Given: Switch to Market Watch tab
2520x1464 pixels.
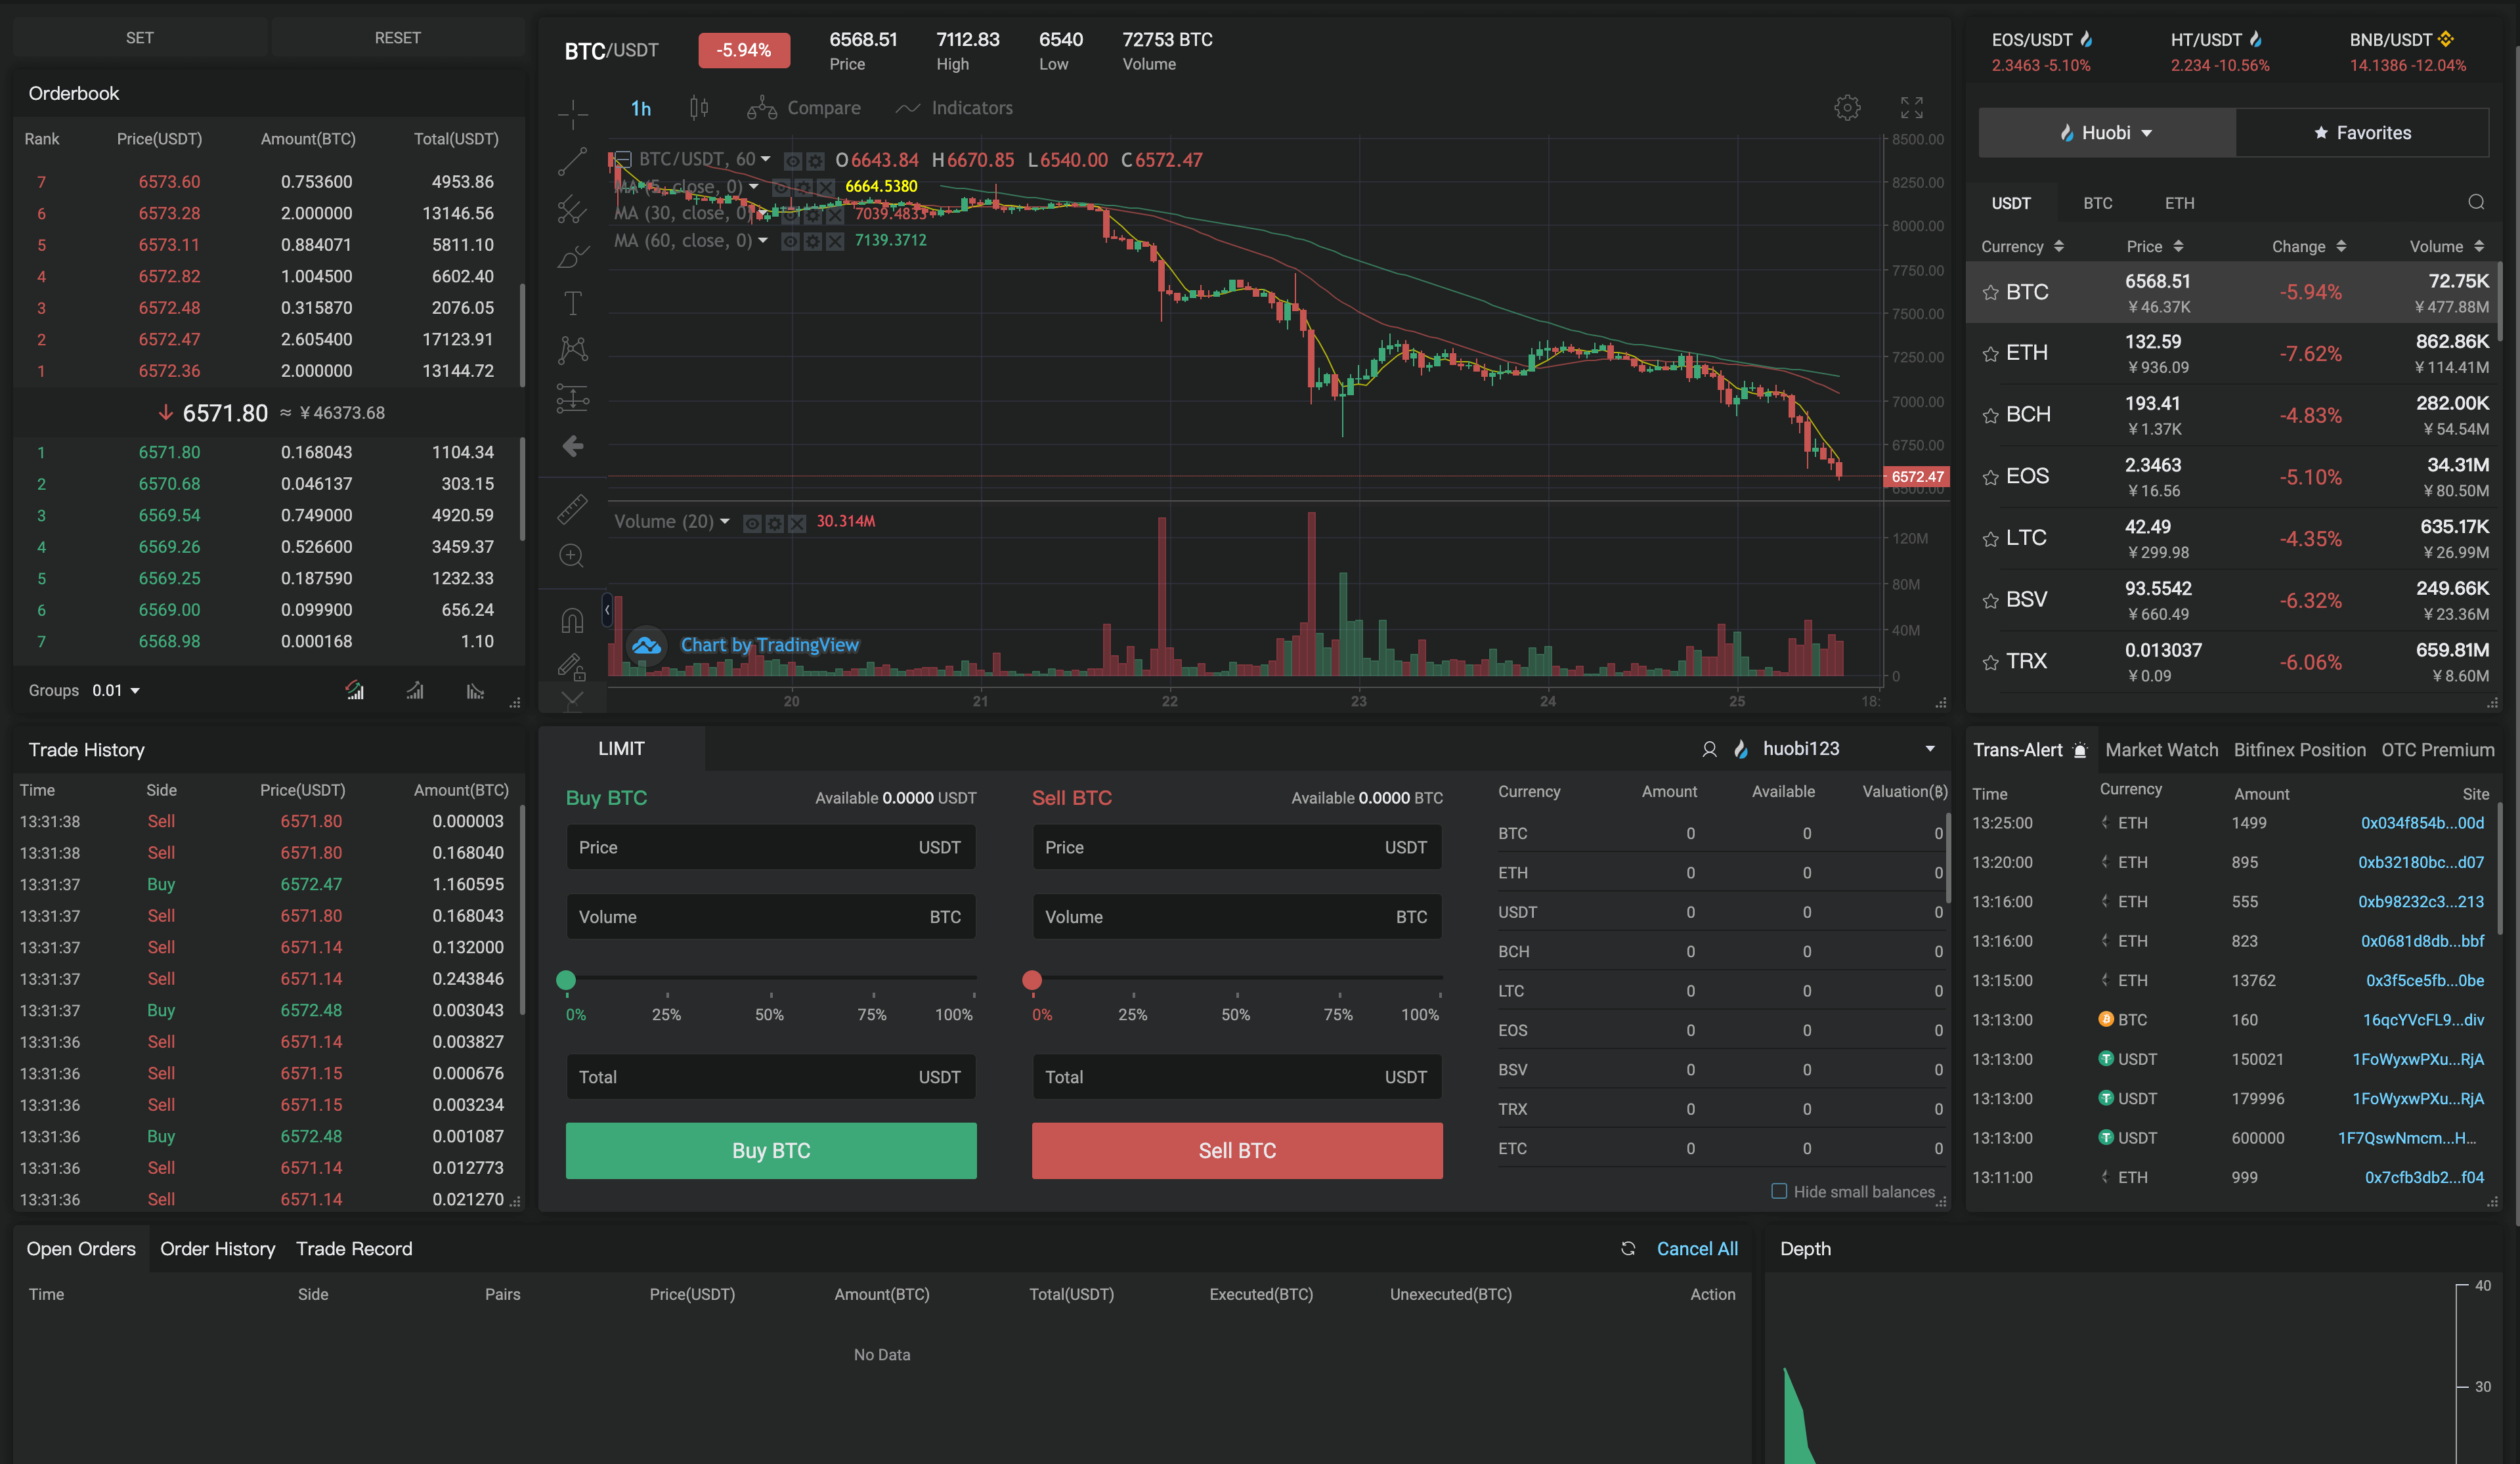Looking at the screenshot, I should coord(2161,750).
